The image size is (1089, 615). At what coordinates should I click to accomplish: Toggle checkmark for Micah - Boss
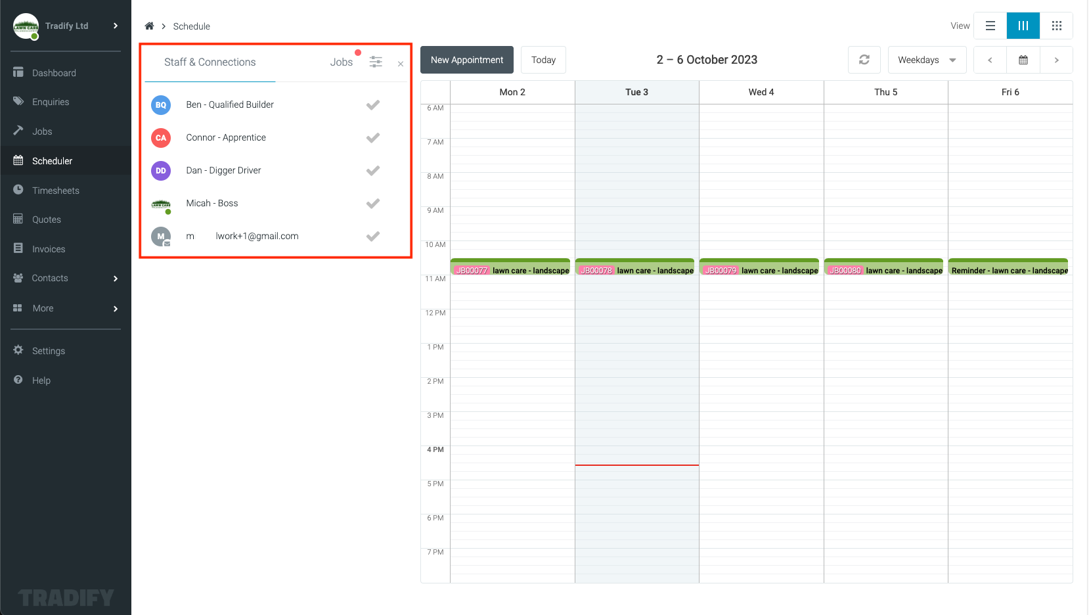point(372,204)
